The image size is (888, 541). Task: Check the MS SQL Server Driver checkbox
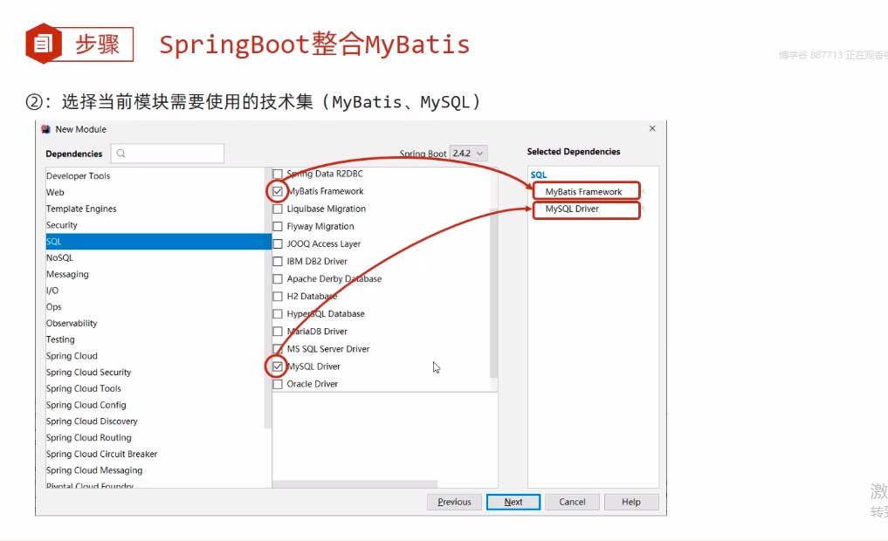click(x=278, y=349)
